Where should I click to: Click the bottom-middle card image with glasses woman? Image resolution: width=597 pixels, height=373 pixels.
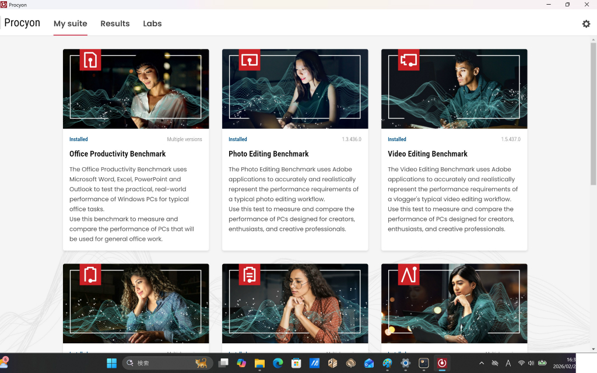pos(295,303)
